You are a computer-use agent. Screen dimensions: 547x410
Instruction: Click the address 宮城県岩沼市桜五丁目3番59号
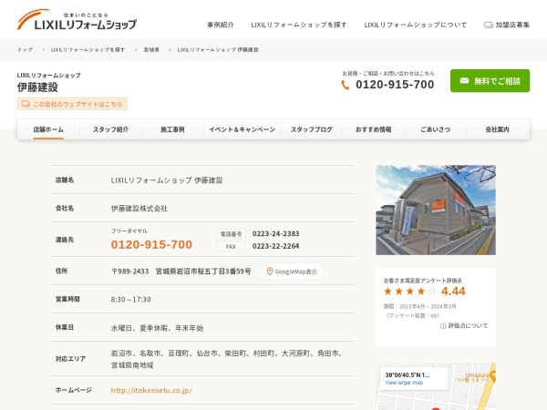click(x=203, y=272)
